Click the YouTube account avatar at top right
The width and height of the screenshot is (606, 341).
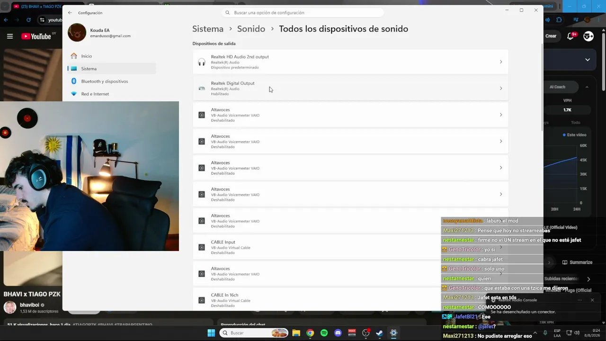point(588,36)
